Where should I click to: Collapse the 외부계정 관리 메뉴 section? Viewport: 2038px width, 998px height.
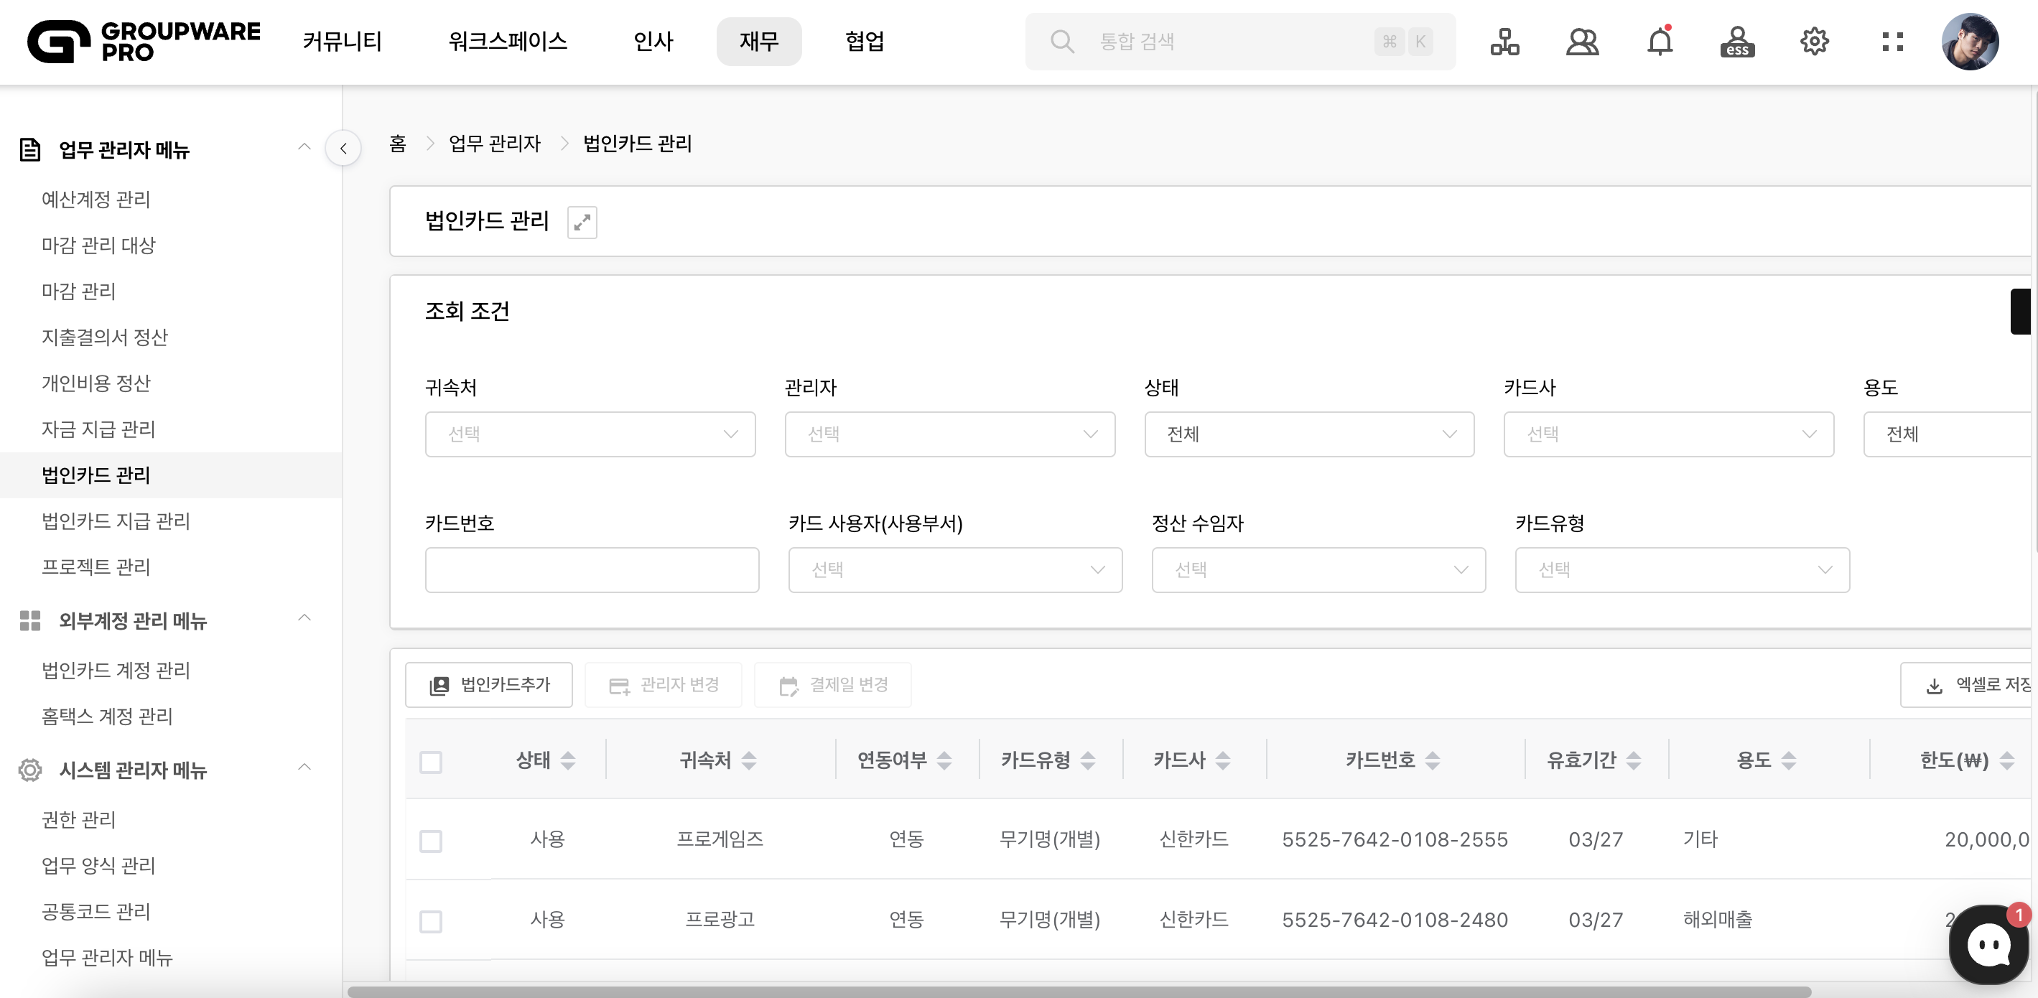click(x=304, y=618)
